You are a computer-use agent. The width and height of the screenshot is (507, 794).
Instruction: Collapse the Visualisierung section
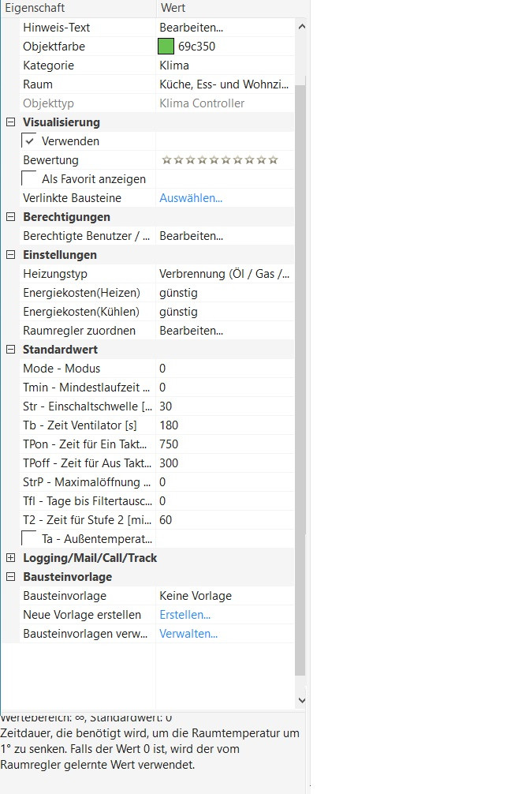click(x=10, y=122)
